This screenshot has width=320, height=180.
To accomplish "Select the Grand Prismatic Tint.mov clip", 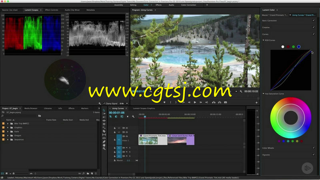I will click(x=153, y=140).
